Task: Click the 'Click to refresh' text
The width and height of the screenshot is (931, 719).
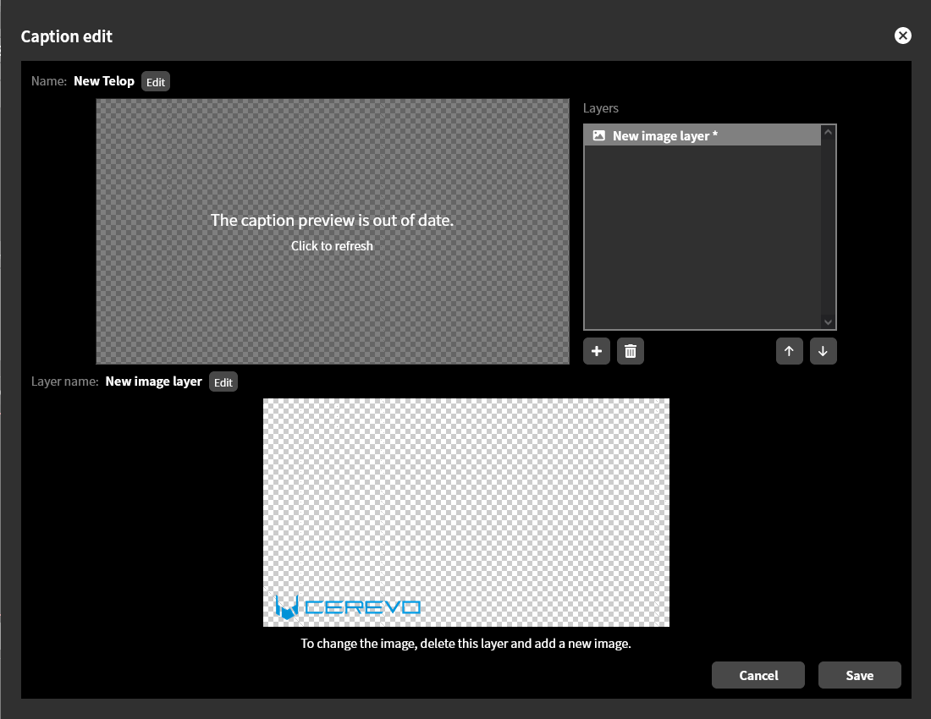Action: pos(332,246)
